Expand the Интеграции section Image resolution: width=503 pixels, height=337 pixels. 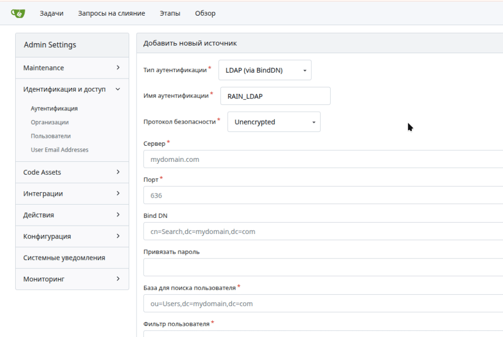(x=72, y=193)
